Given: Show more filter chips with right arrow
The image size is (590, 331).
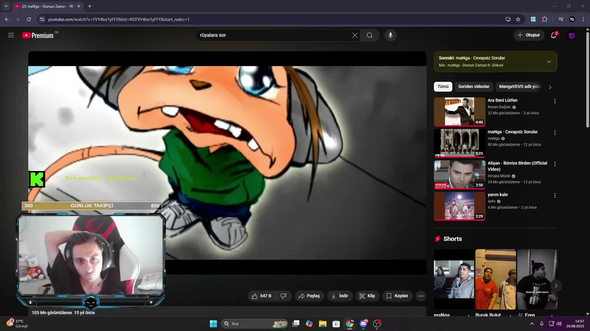Looking at the screenshot, I should pos(550,87).
